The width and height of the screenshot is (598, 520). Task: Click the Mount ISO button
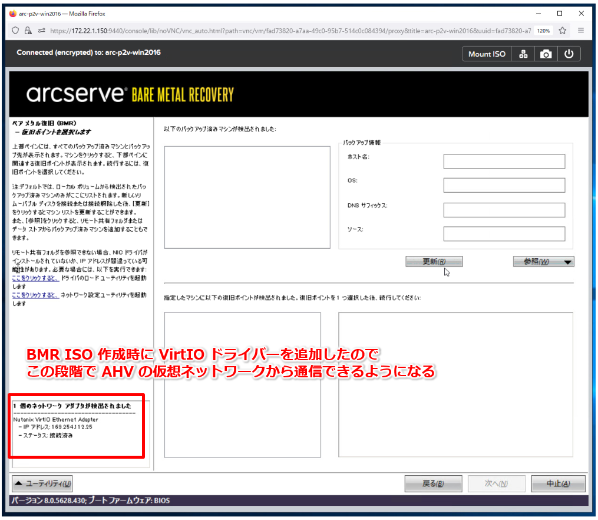pyautogui.click(x=487, y=54)
